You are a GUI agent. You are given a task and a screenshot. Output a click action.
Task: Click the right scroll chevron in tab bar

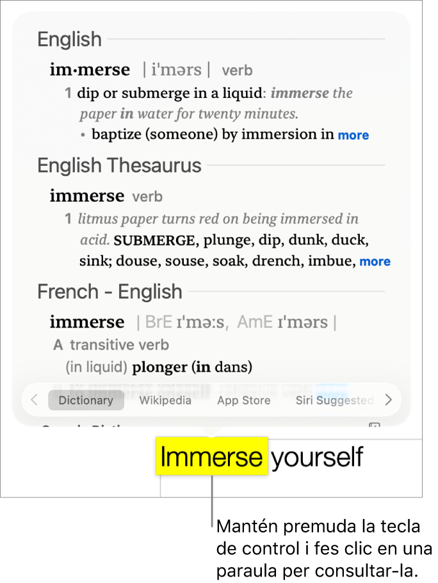pos(388,400)
